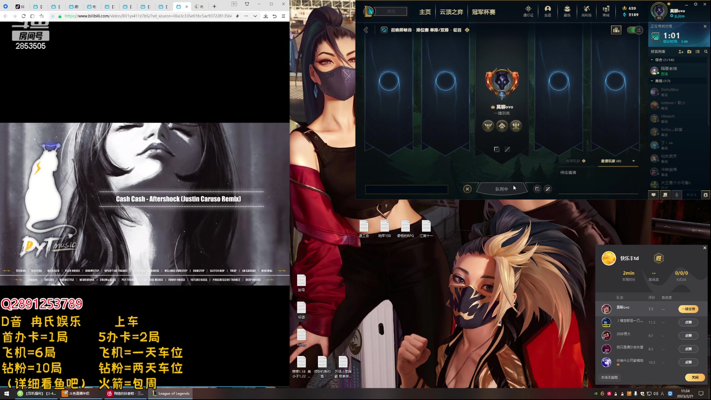The width and height of the screenshot is (711, 400).
Task: Open the 藏品 collection icon
Action: [567, 11]
